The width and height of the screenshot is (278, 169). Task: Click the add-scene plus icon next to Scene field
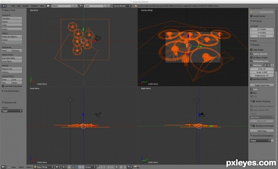pyautogui.click(x=105, y=6)
